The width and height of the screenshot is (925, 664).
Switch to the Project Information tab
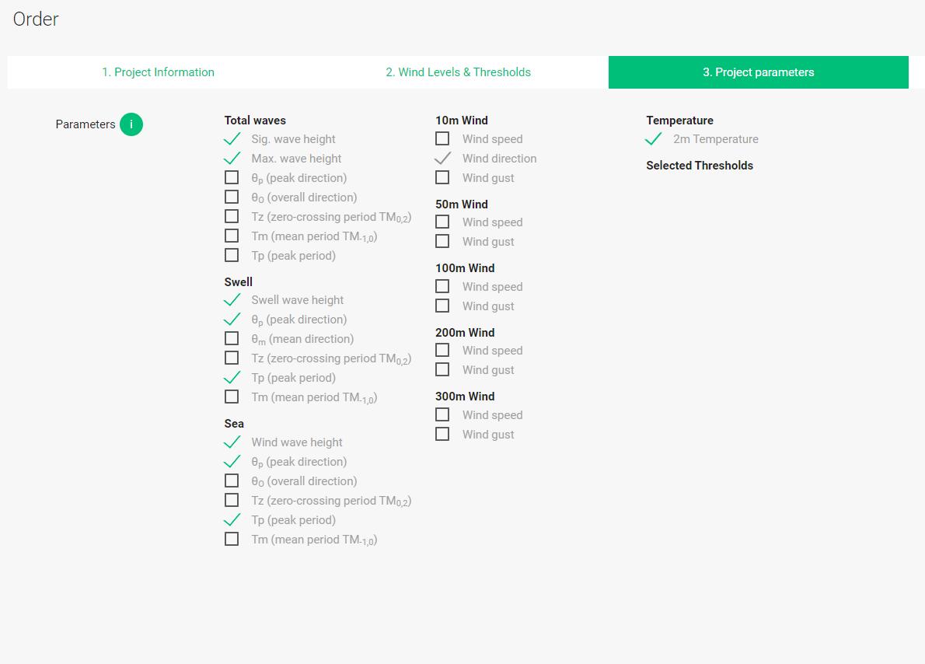tap(158, 72)
